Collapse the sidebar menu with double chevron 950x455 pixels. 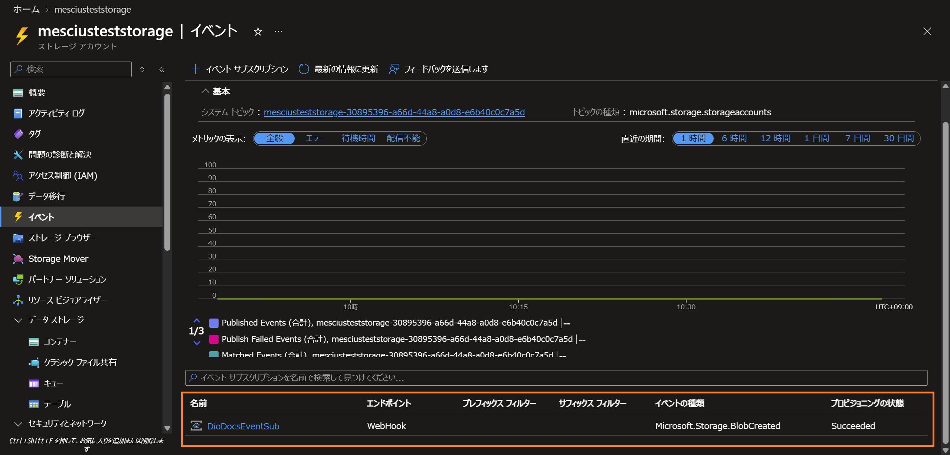[x=162, y=69]
